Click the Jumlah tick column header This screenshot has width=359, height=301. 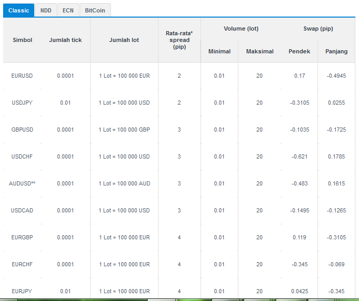tap(65, 40)
